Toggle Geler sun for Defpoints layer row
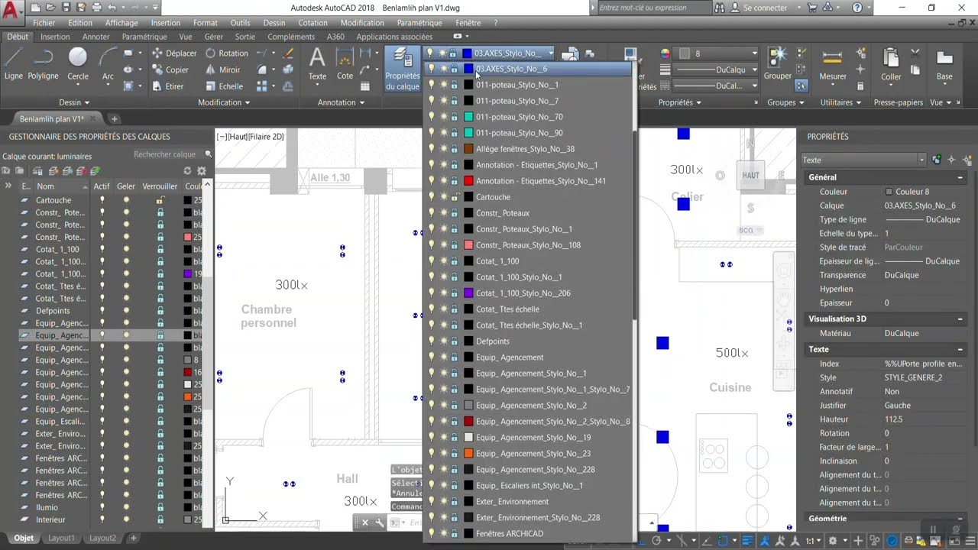The image size is (978, 550). tap(127, 311)
